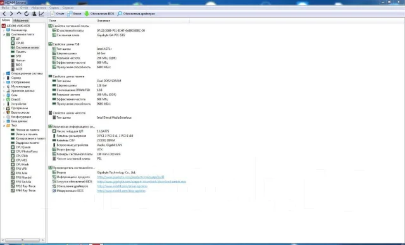Open the Файл menu
The width and height of the screenshot is (405, 245).
tap(5, 8)
